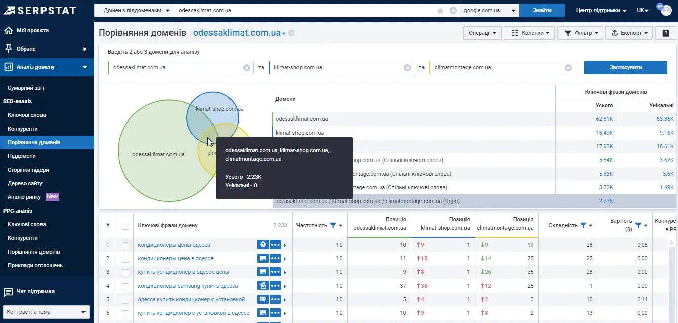
Task: Open Сторінки-лідери in sidebar
Action: pyautogui.click(x=28, y=170)
